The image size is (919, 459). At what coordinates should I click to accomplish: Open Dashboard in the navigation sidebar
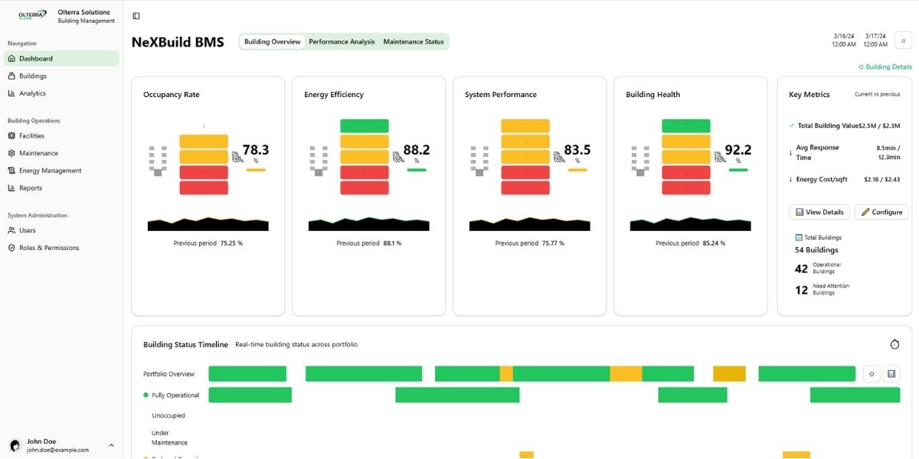(x=61, y=59)
